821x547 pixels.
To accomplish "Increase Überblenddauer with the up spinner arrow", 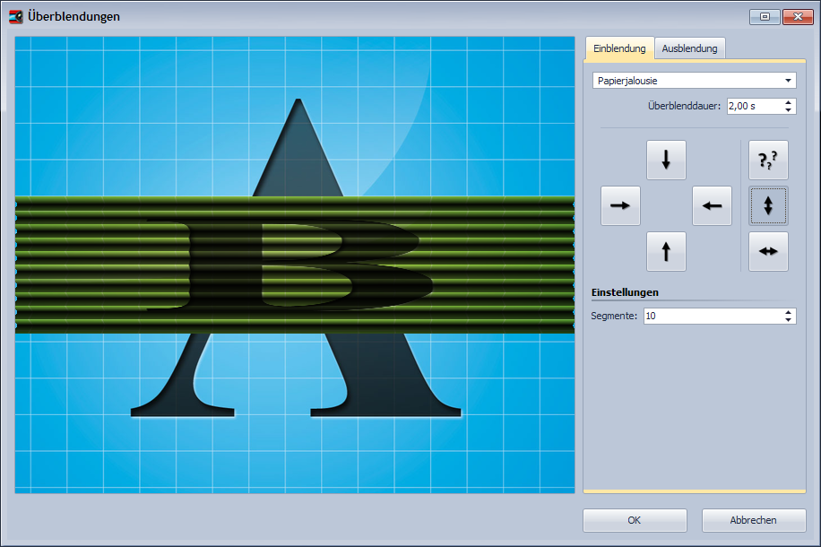I will 789,102.
